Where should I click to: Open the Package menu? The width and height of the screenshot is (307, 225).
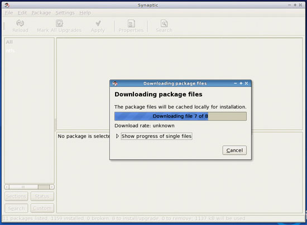pyautogui.click(x=41, y=13)
